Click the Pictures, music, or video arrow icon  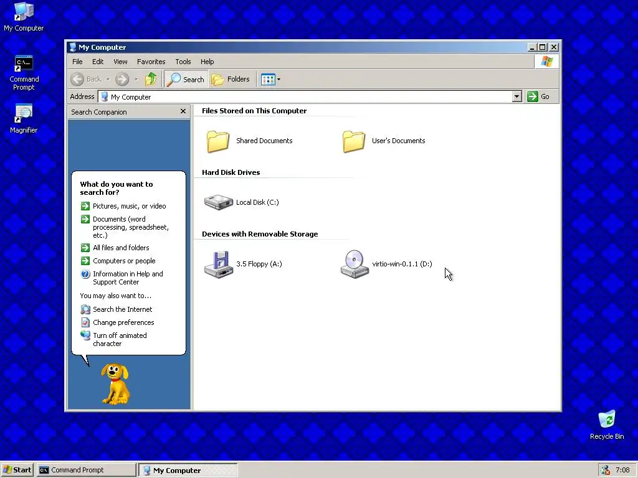tap(85, 206)
